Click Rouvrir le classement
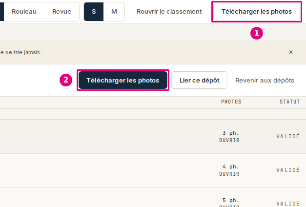Screen dimensions: 306x207 click(169, 12)
